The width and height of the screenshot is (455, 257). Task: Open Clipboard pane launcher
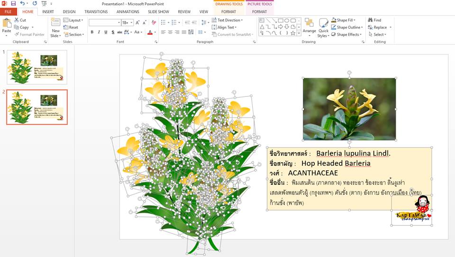45,42
